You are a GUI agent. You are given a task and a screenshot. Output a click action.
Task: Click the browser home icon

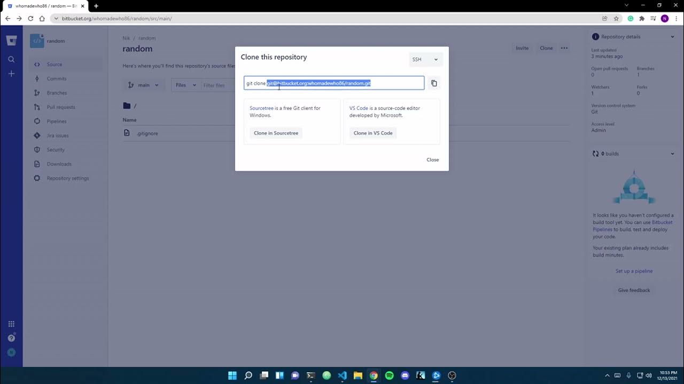(42, 18)
